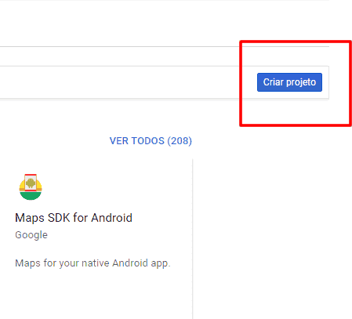Image resolution: width=352 pixels, height=319 pixels.
Task: Click the Android robot inside the Maps icon
Action: (31, 183)
